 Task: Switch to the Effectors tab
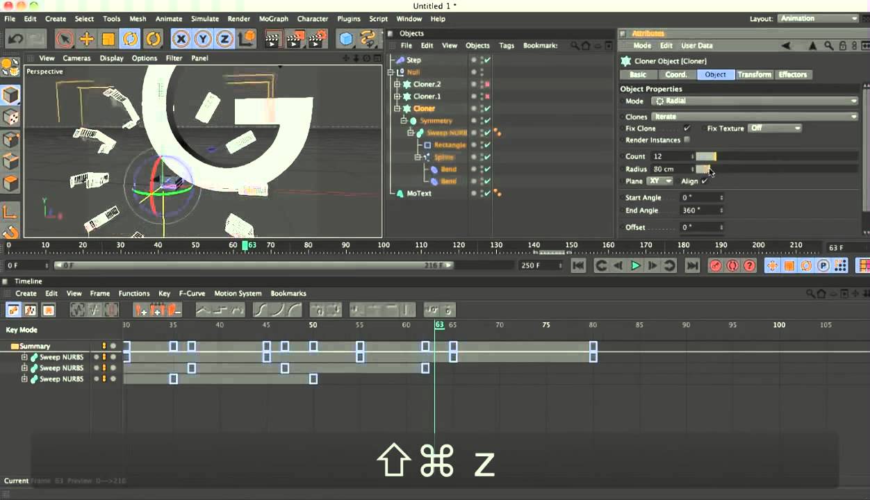(x=792, y=74)
